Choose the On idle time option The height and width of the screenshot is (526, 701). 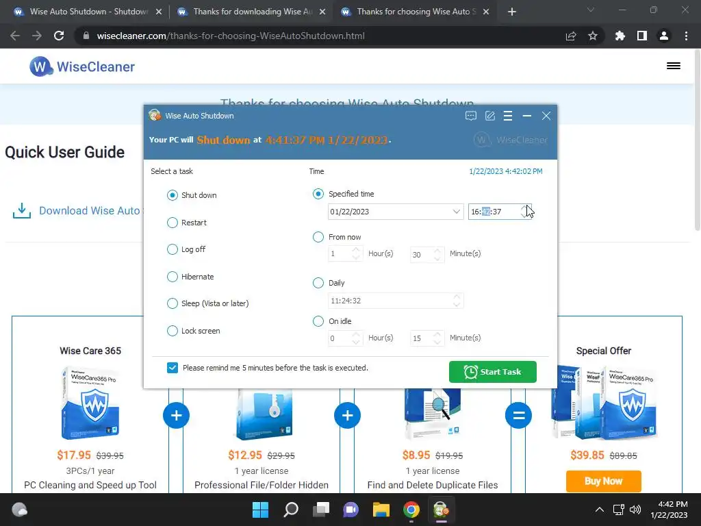[318, 321]
